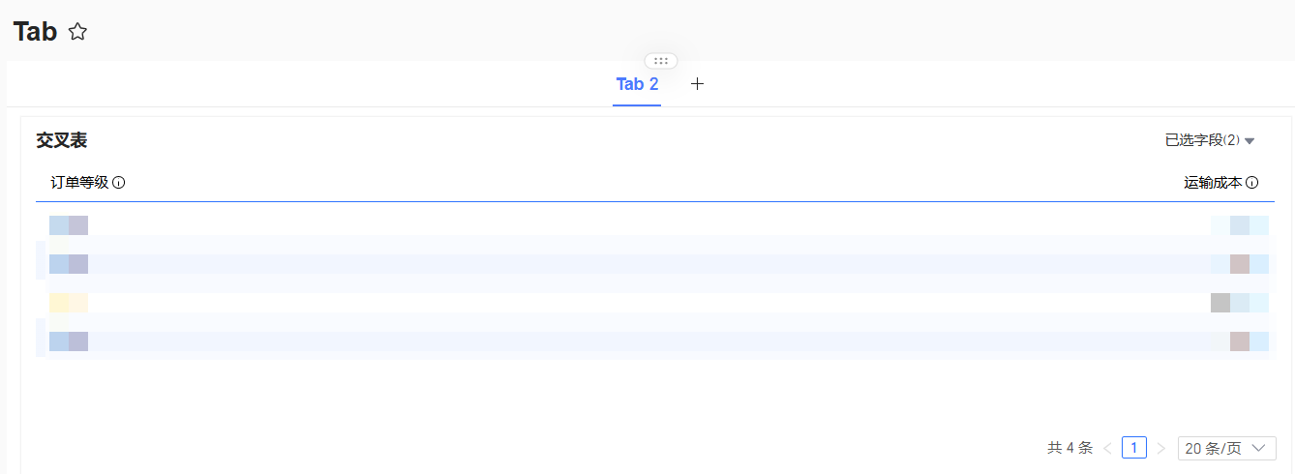Switch to Tab 2

(637, 84)
